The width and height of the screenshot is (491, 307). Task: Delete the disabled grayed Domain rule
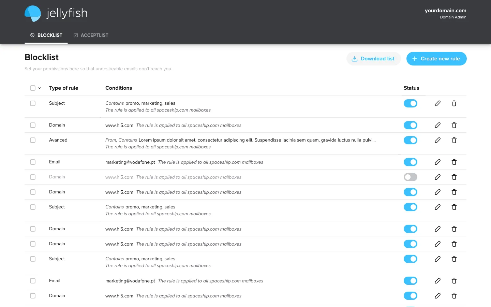click(x=454, y=177)
